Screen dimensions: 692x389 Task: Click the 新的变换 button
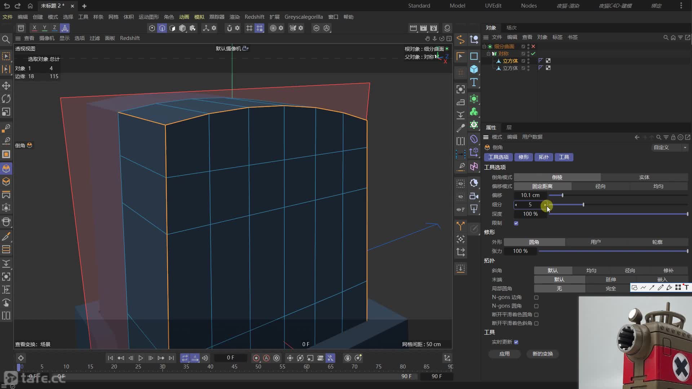pos(543,354)
